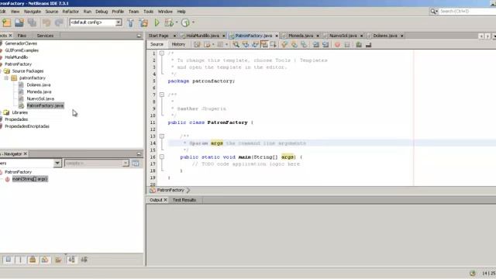This screenshot has height=279, width=496.
Task: Switch to the Moneda.java editor tab
Action: (301, 36)
